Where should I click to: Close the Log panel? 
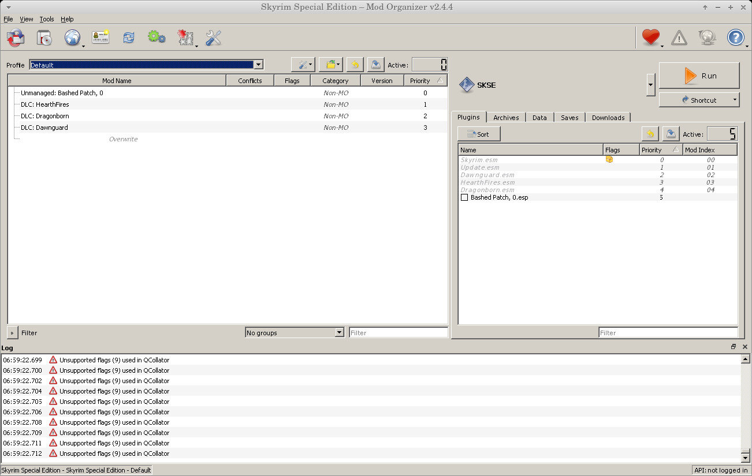[745, 347]
